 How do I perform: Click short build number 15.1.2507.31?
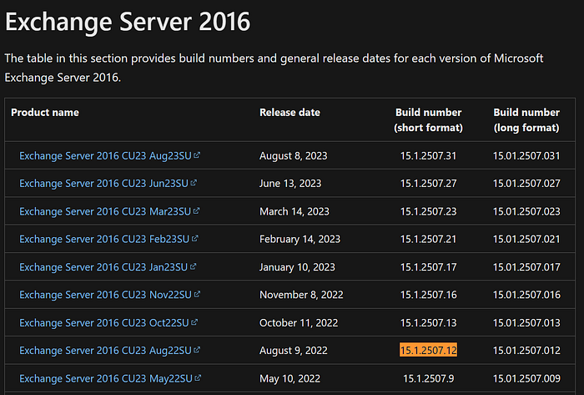[x=428, y=156]
